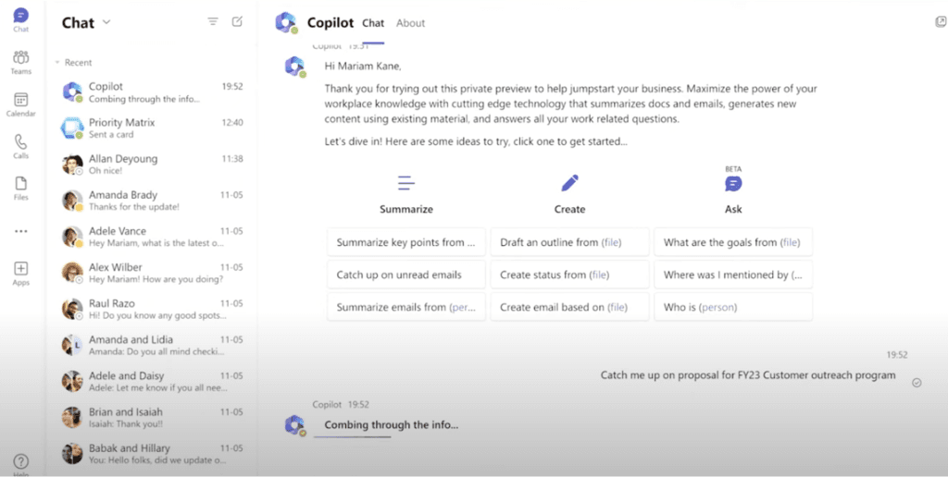This screenshot has height=477, width=948.
Task: Click the 'Hi Mariam Kane,' greeting text
Action: coord(363,66)
